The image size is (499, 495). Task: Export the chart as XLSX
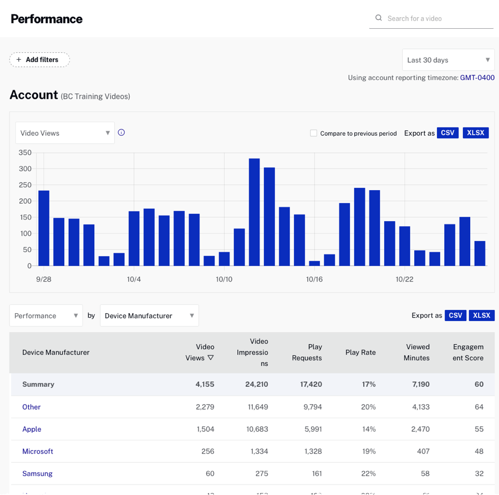click(x=476, y=133)
